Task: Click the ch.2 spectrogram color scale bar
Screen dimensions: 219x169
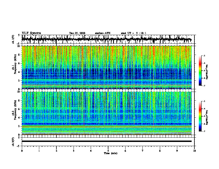Action: [200, 116]
